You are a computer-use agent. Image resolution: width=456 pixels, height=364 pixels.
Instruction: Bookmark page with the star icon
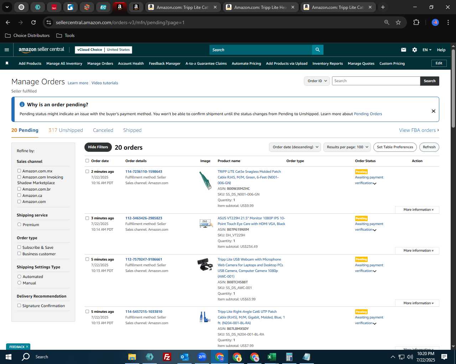tap(398, 22)
